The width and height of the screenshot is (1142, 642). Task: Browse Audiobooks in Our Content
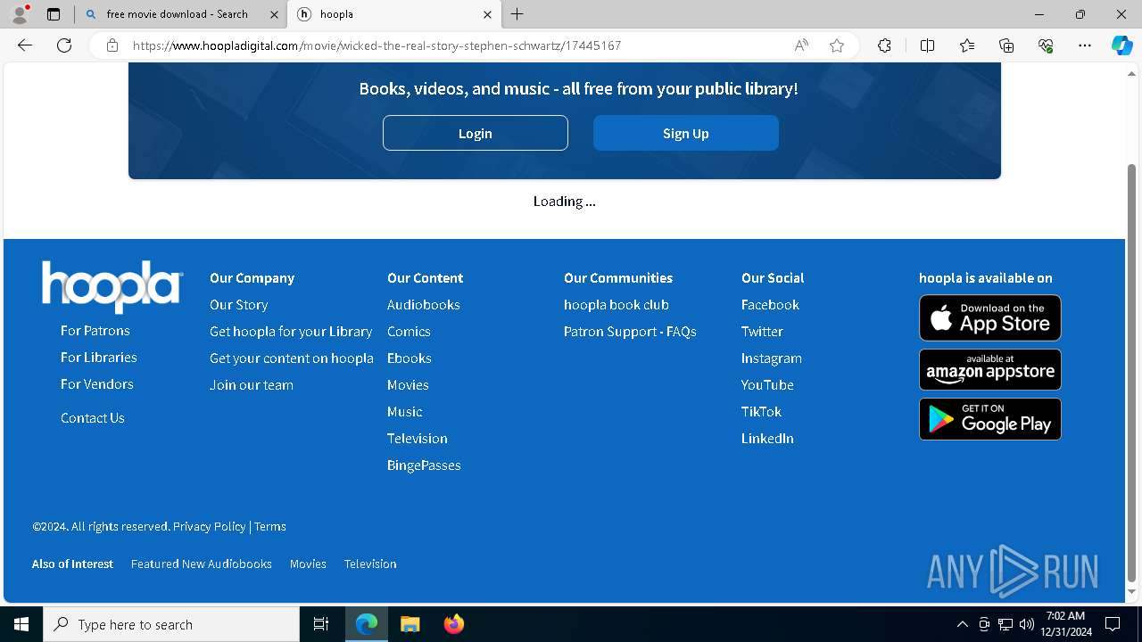tap(424, 304)
